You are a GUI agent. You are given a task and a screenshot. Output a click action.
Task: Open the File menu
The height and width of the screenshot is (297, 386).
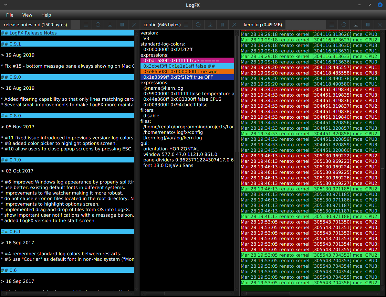(10, 15)
